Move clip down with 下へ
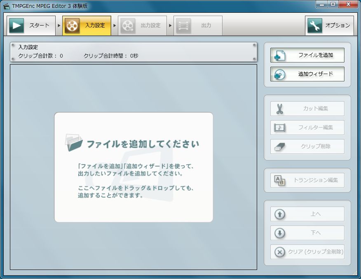Image resolution: width=361 pixels, height=279 pixels. pyautogui.click(x=307, y=233)
